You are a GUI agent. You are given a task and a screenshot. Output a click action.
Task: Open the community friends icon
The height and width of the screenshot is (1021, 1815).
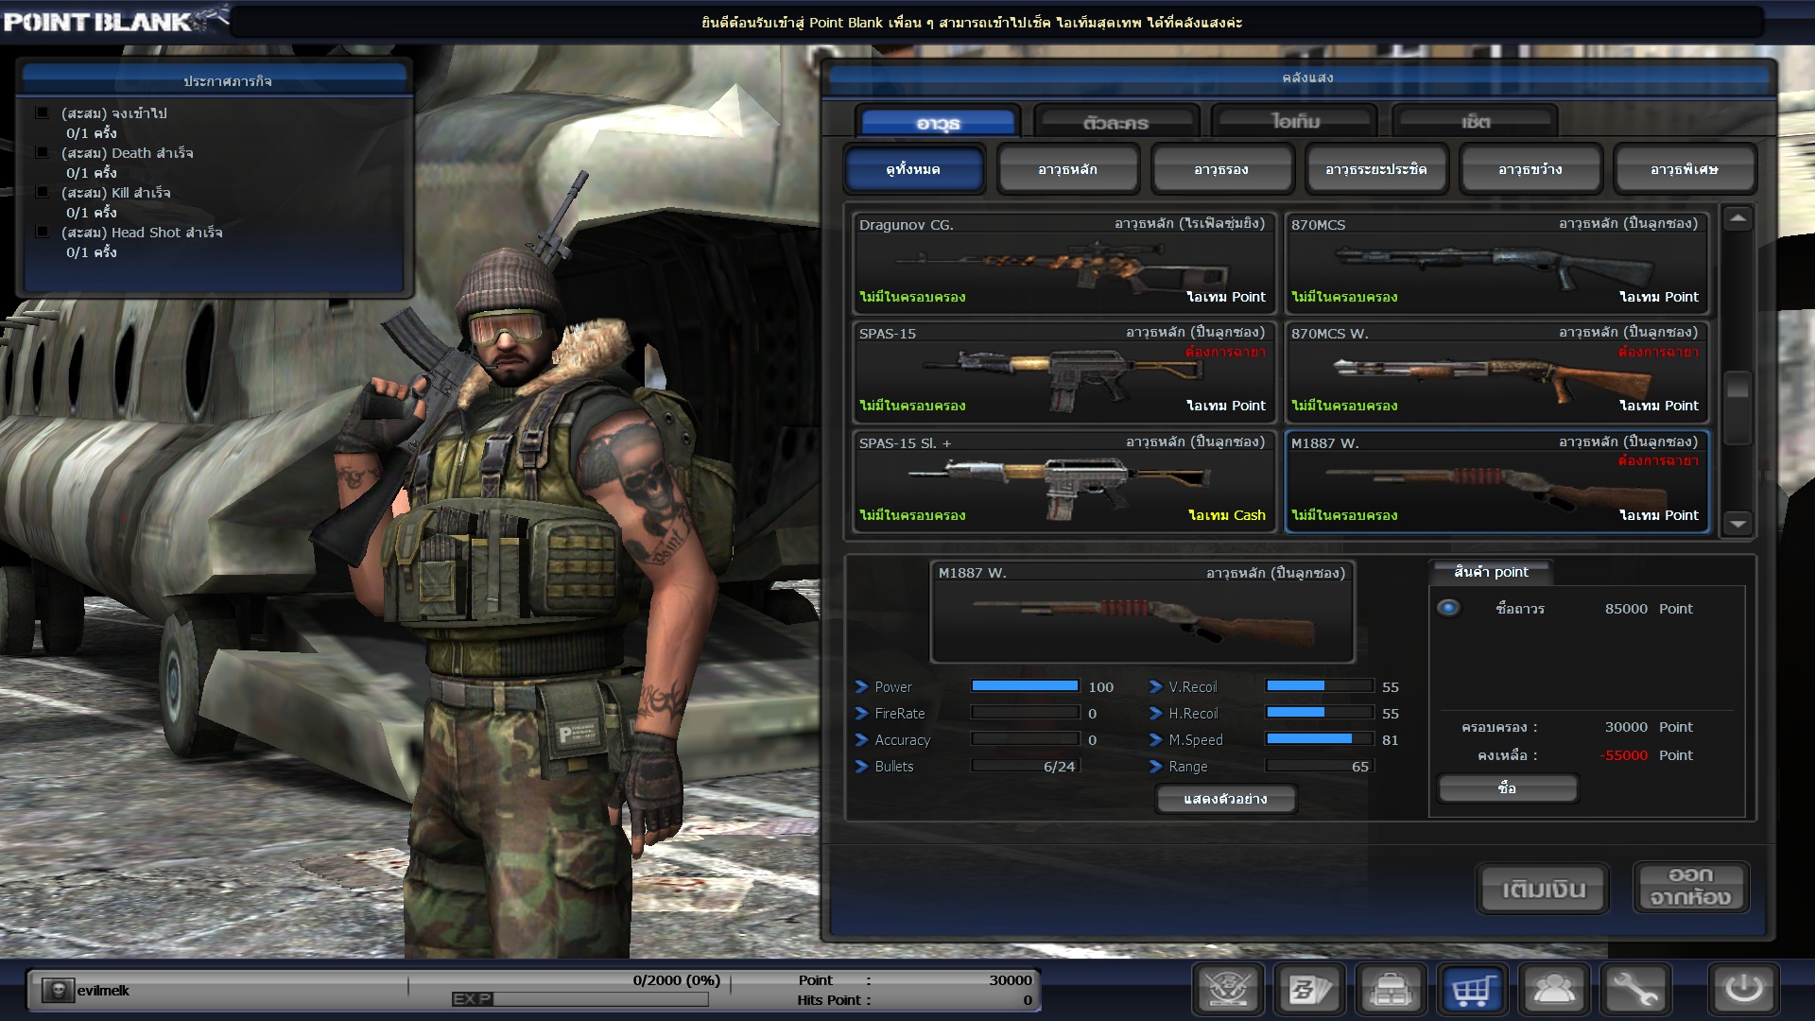pos(1554,990)
